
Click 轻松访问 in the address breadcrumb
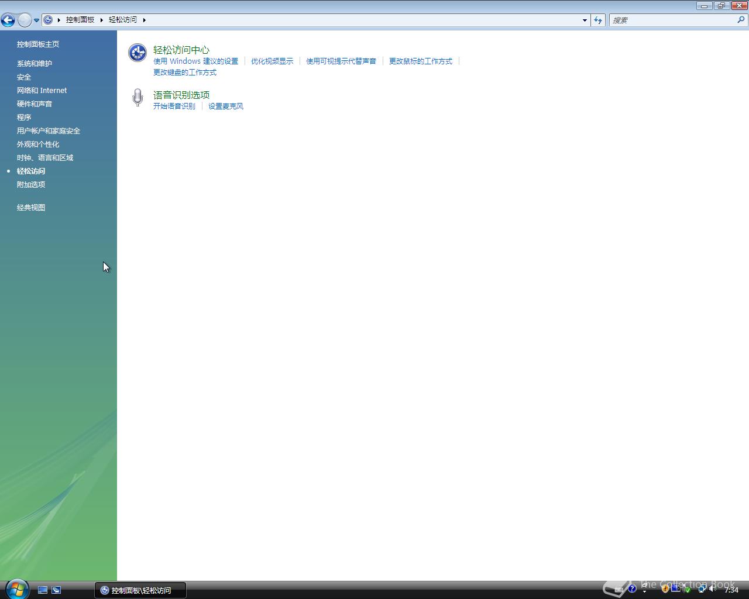tap(123, 20)
